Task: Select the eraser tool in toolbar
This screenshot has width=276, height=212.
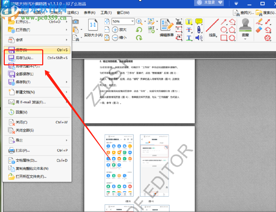Action: tap(259, 30)
